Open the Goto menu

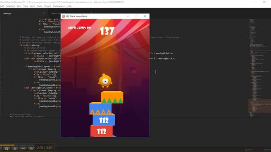coord(33,6)
